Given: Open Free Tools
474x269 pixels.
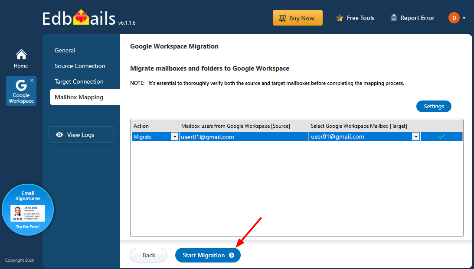Looking at the screenshot, I should (355, 18).
